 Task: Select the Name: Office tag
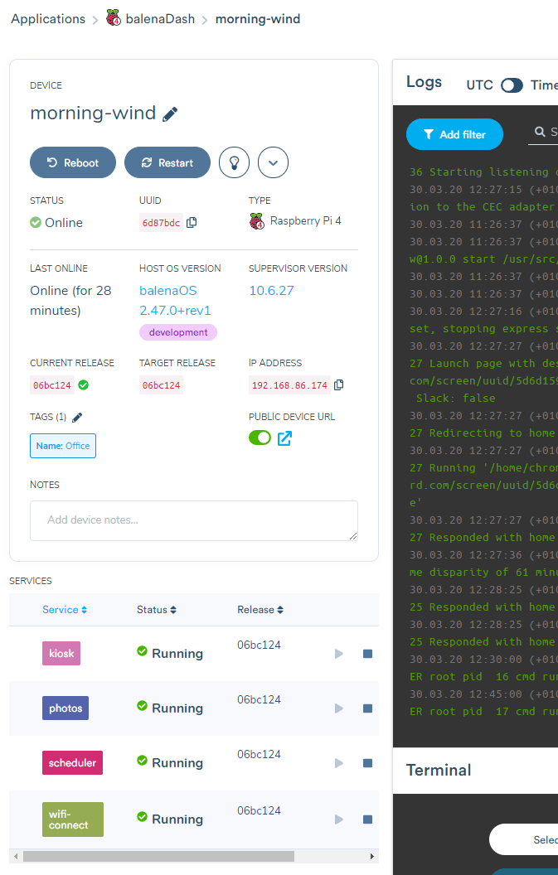(62, 446)
